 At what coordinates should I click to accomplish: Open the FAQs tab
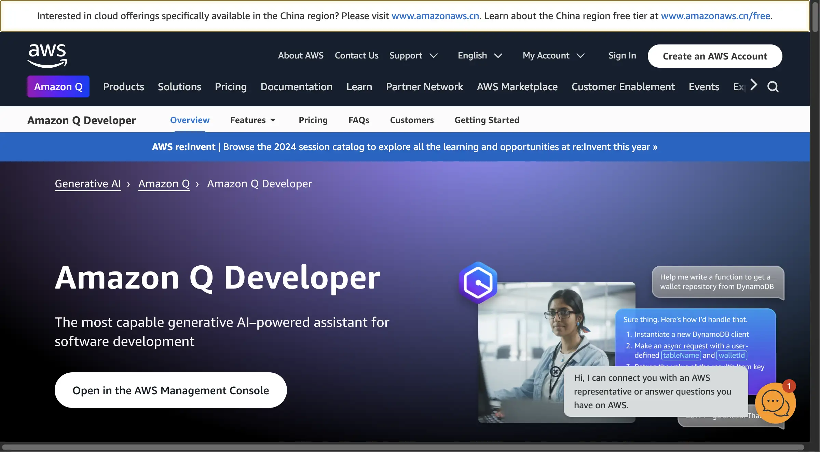[x=358, y=120]
